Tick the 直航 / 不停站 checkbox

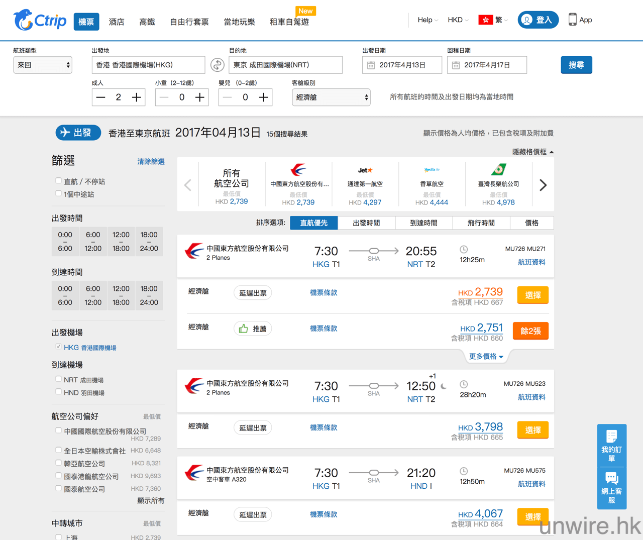(59, 181)
